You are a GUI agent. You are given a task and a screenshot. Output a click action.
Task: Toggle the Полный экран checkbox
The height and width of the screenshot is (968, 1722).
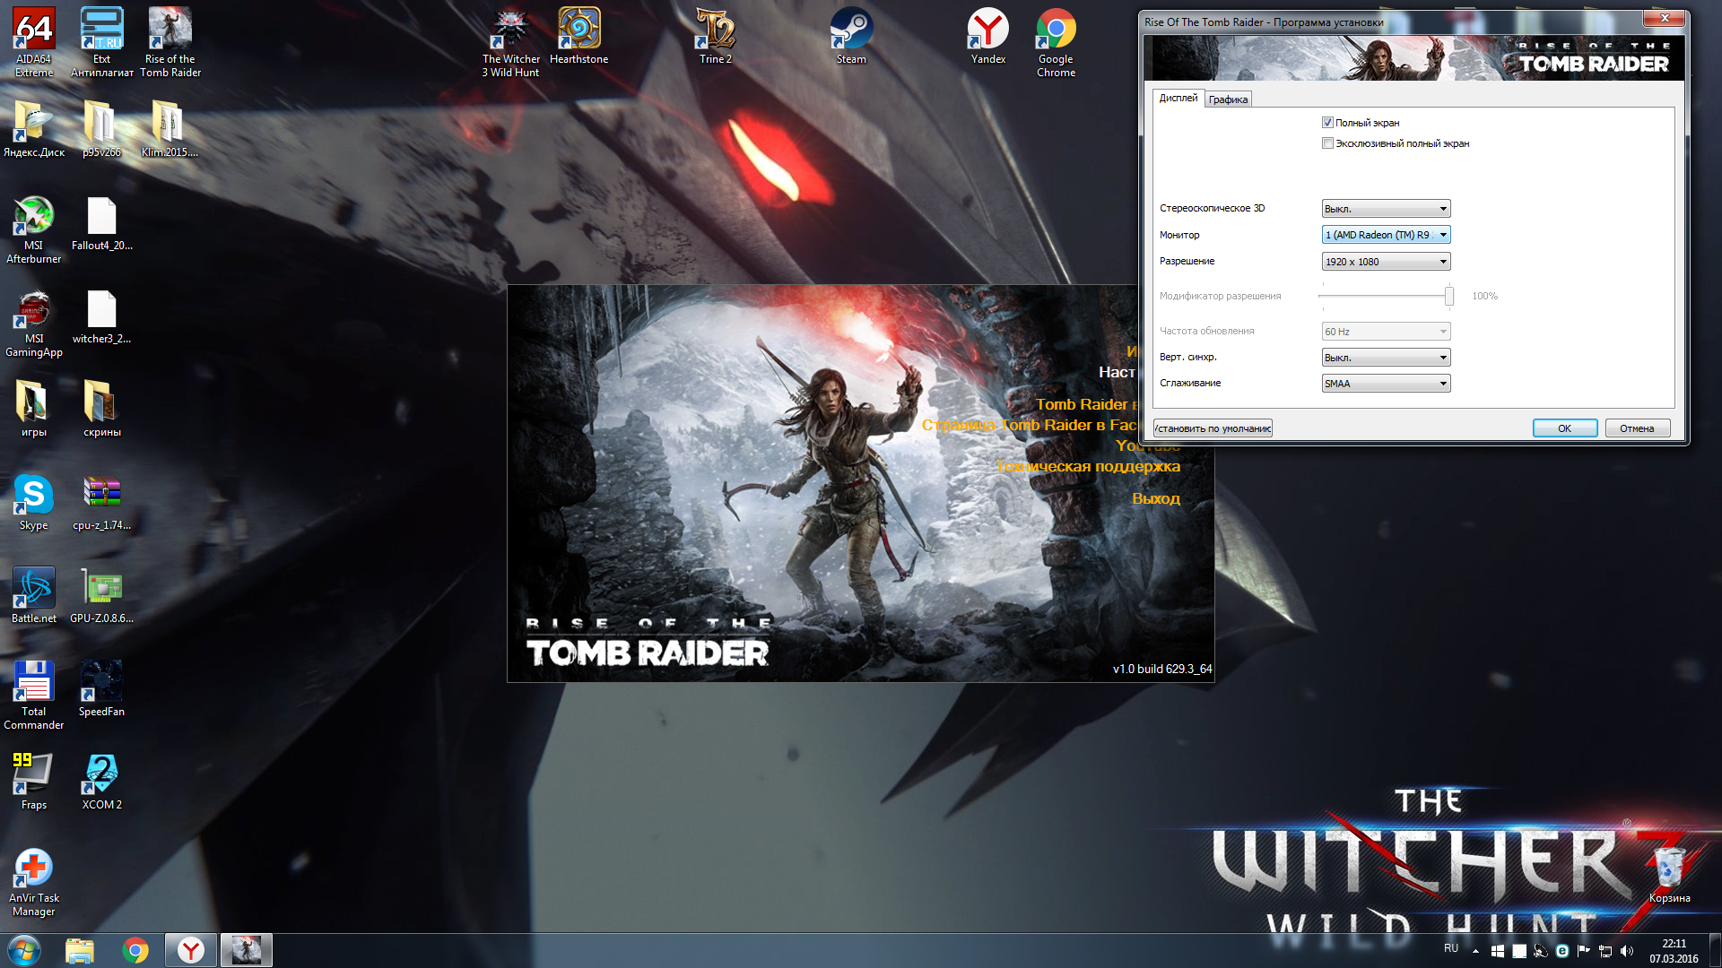click(x=1327, y=123)
